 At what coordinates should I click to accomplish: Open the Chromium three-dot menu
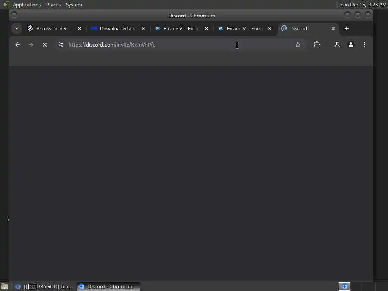[364, 45]
